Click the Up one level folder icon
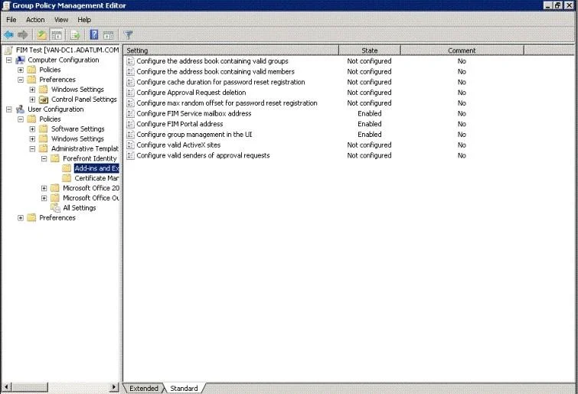 pyautogui.click(x=41, y=35)
